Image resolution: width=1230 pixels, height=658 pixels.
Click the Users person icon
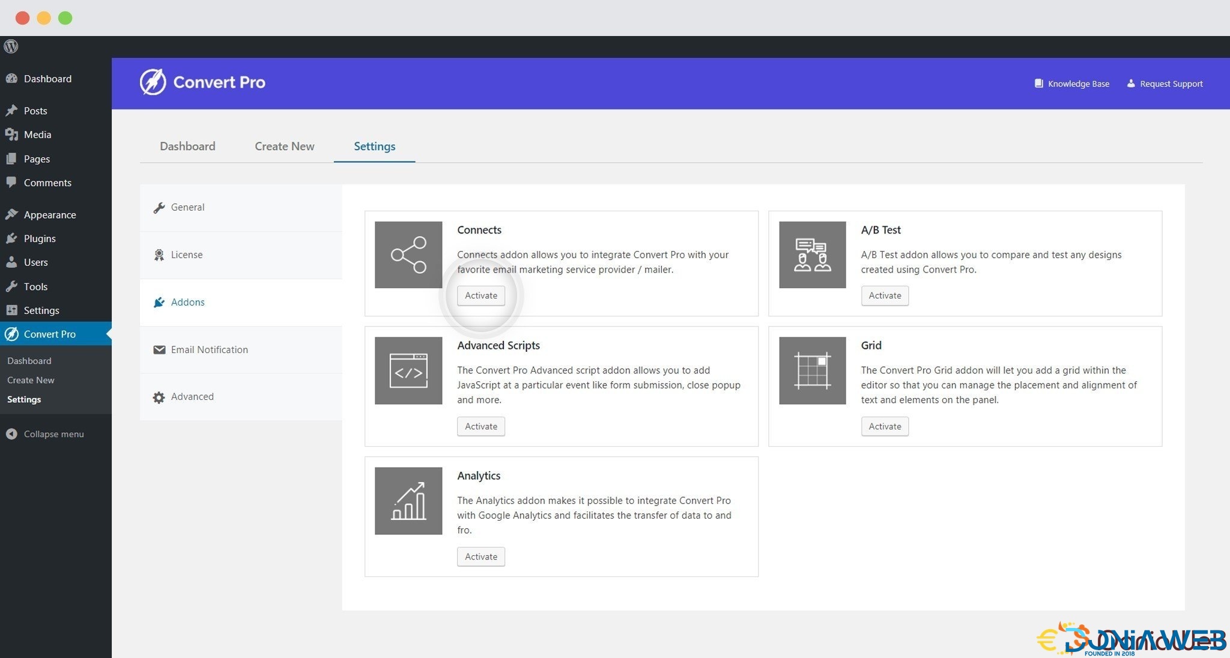(11, 262)
